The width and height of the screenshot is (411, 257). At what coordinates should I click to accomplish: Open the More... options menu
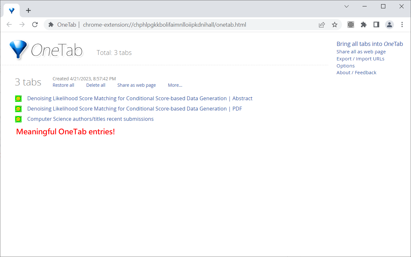click(x=175, y=85)
